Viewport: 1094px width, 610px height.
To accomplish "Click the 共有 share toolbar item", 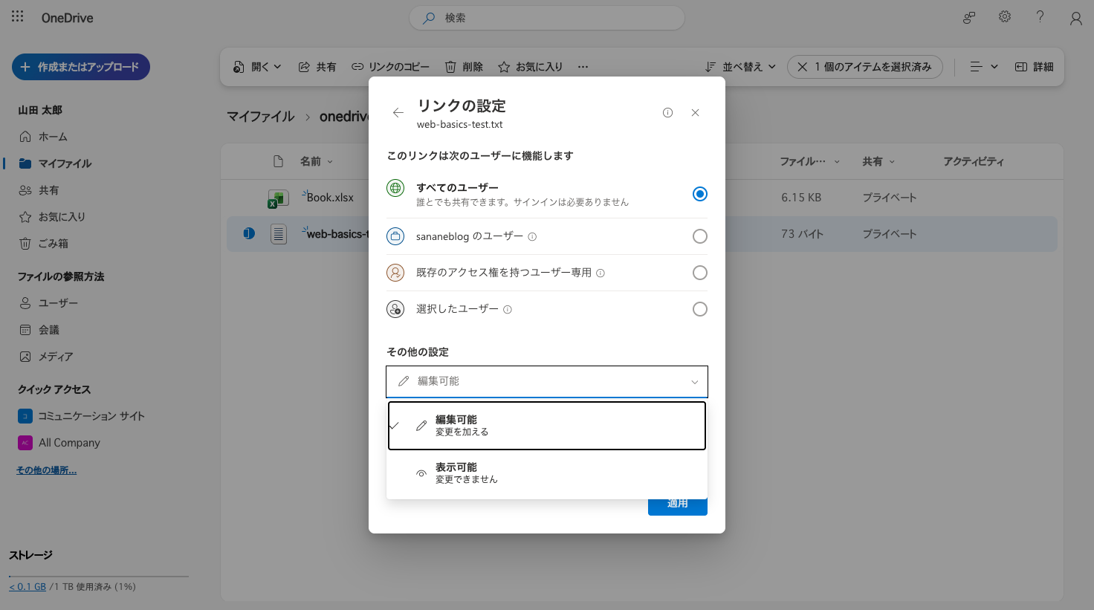I will tap(317, 67).
